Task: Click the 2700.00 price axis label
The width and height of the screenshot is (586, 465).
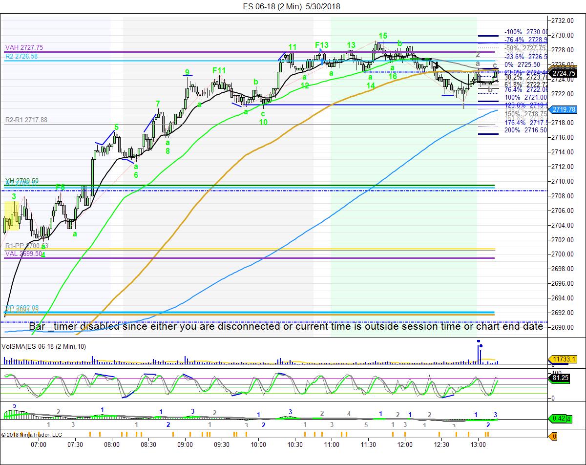Action: click(x=562, y=254)
